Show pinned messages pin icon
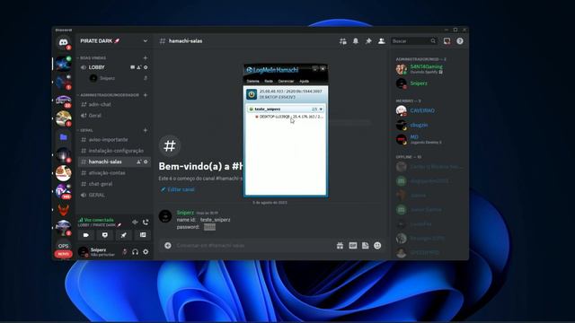Image resolution: width=575 pixels, height=323 pixels. (x=368, y=41)
